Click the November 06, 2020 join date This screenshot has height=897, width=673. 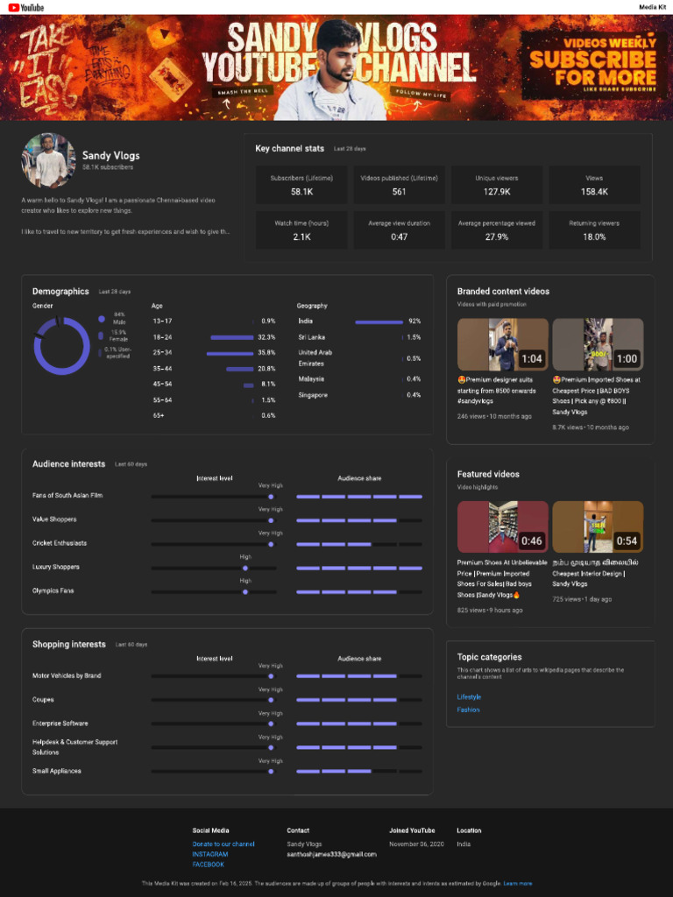(416, 844)
